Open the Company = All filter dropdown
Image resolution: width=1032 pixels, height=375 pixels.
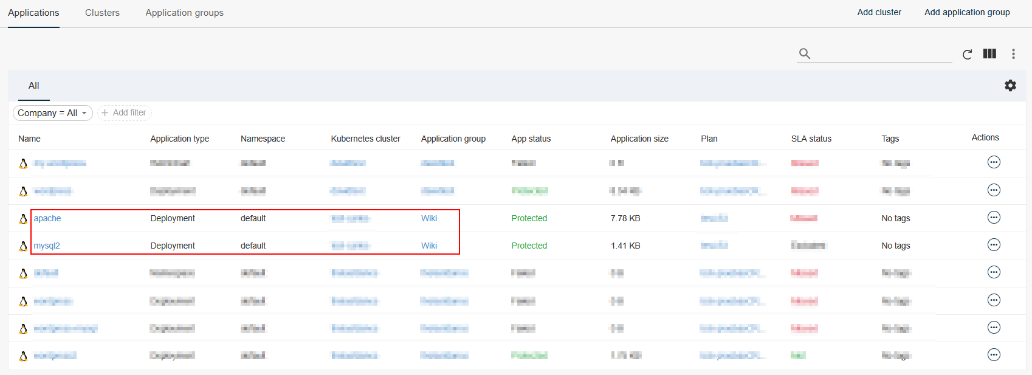pyautogui.click(x=52, y=113)
